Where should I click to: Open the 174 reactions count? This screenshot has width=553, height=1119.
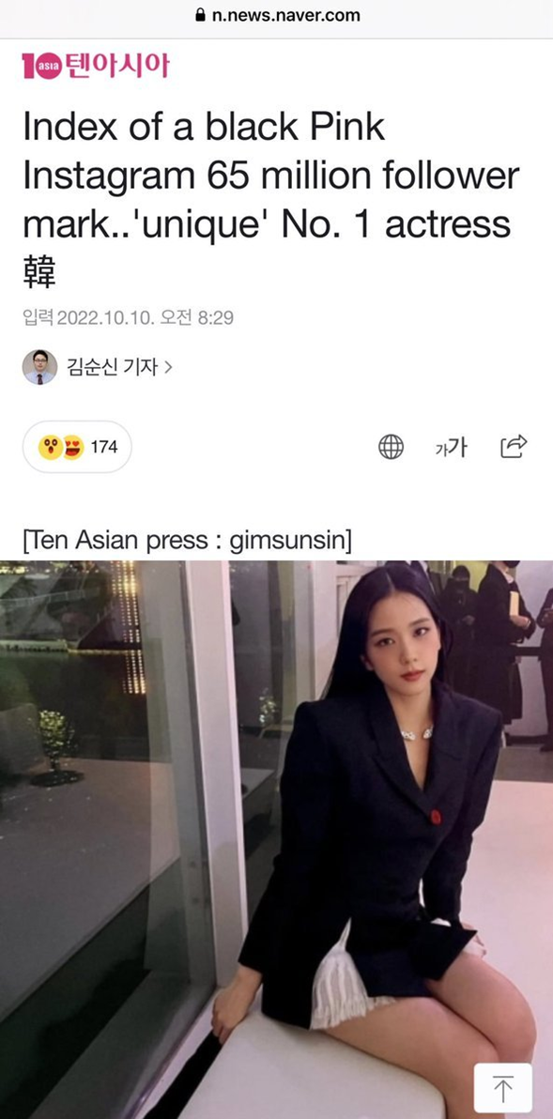click(x=103, y=448)
